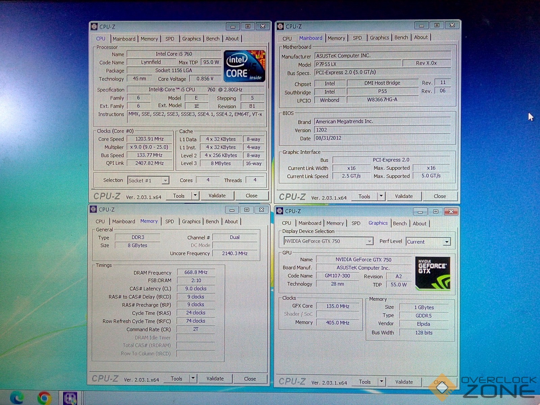This screenshot has width=540, height=405.
Task: Click Validate button in the Mainboard window
Action: tap(404, 196)
